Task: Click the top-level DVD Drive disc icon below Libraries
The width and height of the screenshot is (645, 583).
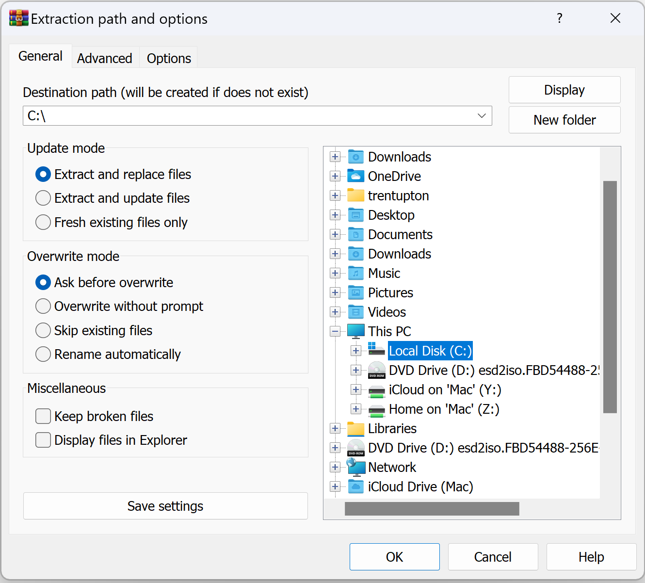Action: pyautogui.click(x=355, y=448)
